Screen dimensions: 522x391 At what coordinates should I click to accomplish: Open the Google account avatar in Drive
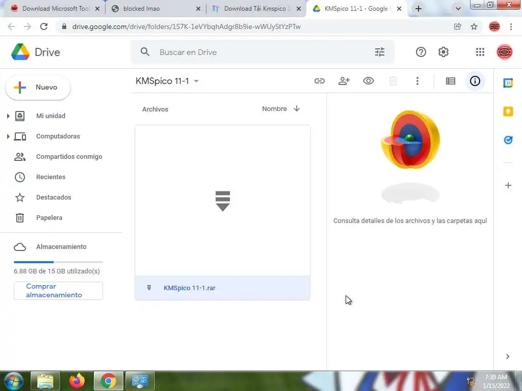[x=504, y=52]
